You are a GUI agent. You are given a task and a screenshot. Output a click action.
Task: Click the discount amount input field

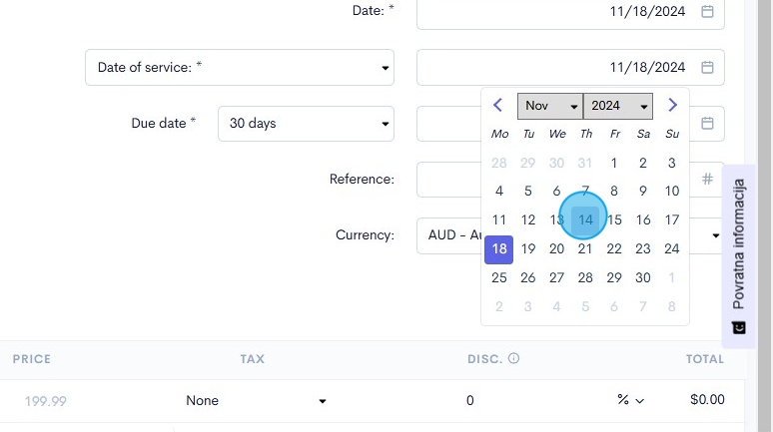[x=519, y=401]
